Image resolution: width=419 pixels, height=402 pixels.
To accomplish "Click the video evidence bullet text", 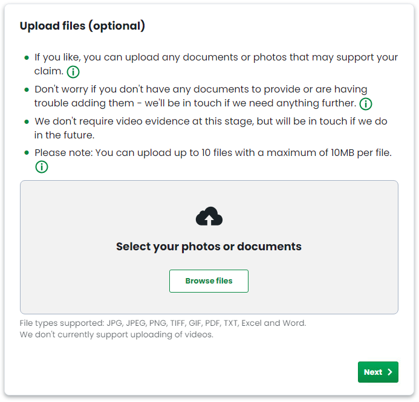I will 211,128.
